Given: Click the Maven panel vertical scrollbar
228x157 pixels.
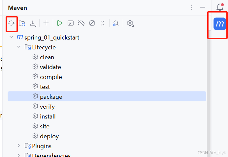Looking at the screenshot, I should pos(209,93).
